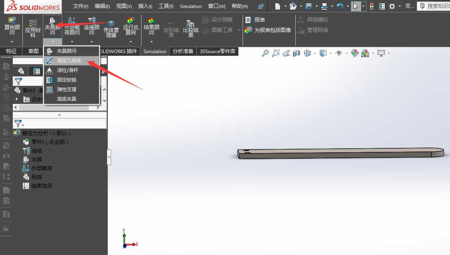Open dropdown arrow next to New document icon
The width and height of the screenshot is (450, 255).
click(x=285, y=6)
